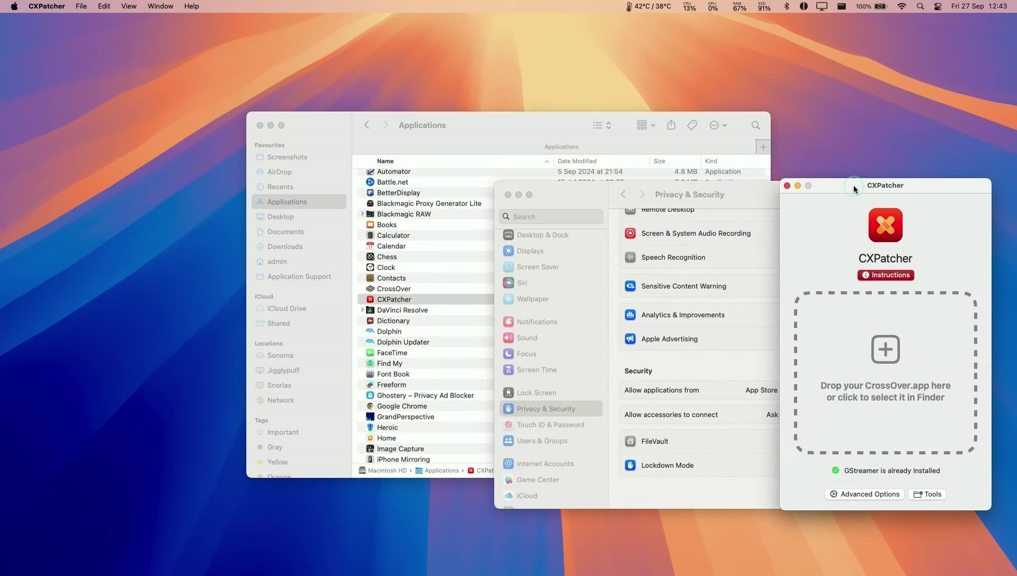The image size is (1017, 576).
Task: Open Spotlight search in menu bar
Action: (x=920, y=6)
